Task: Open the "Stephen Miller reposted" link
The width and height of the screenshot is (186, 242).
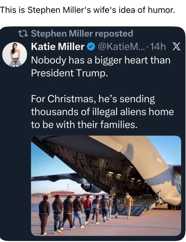Action: [x=82, y=33]
